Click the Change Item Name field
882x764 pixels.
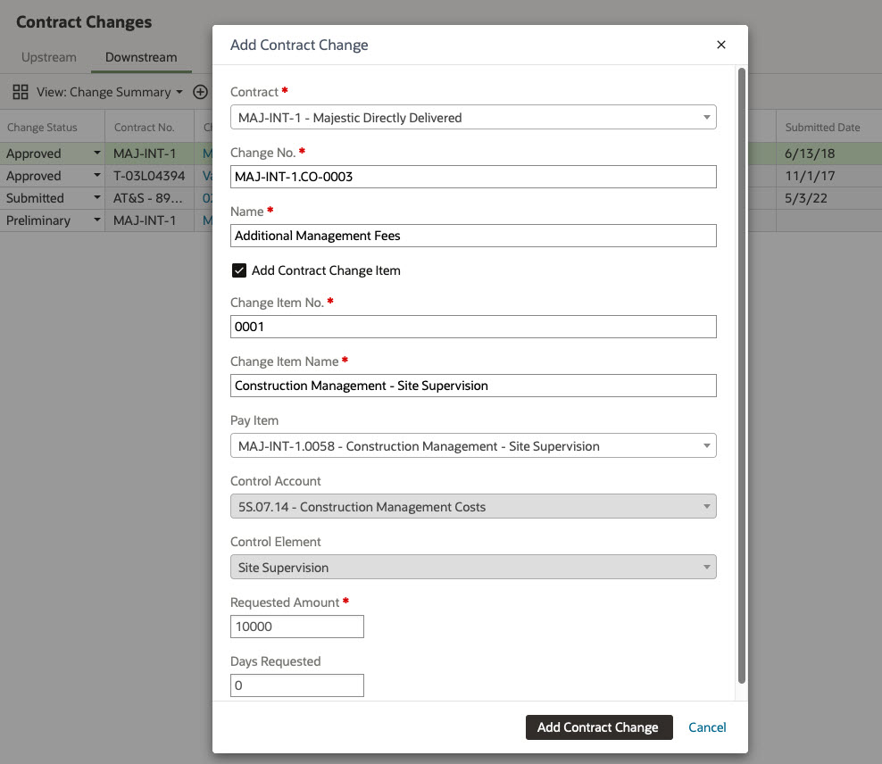pos(473,386)
